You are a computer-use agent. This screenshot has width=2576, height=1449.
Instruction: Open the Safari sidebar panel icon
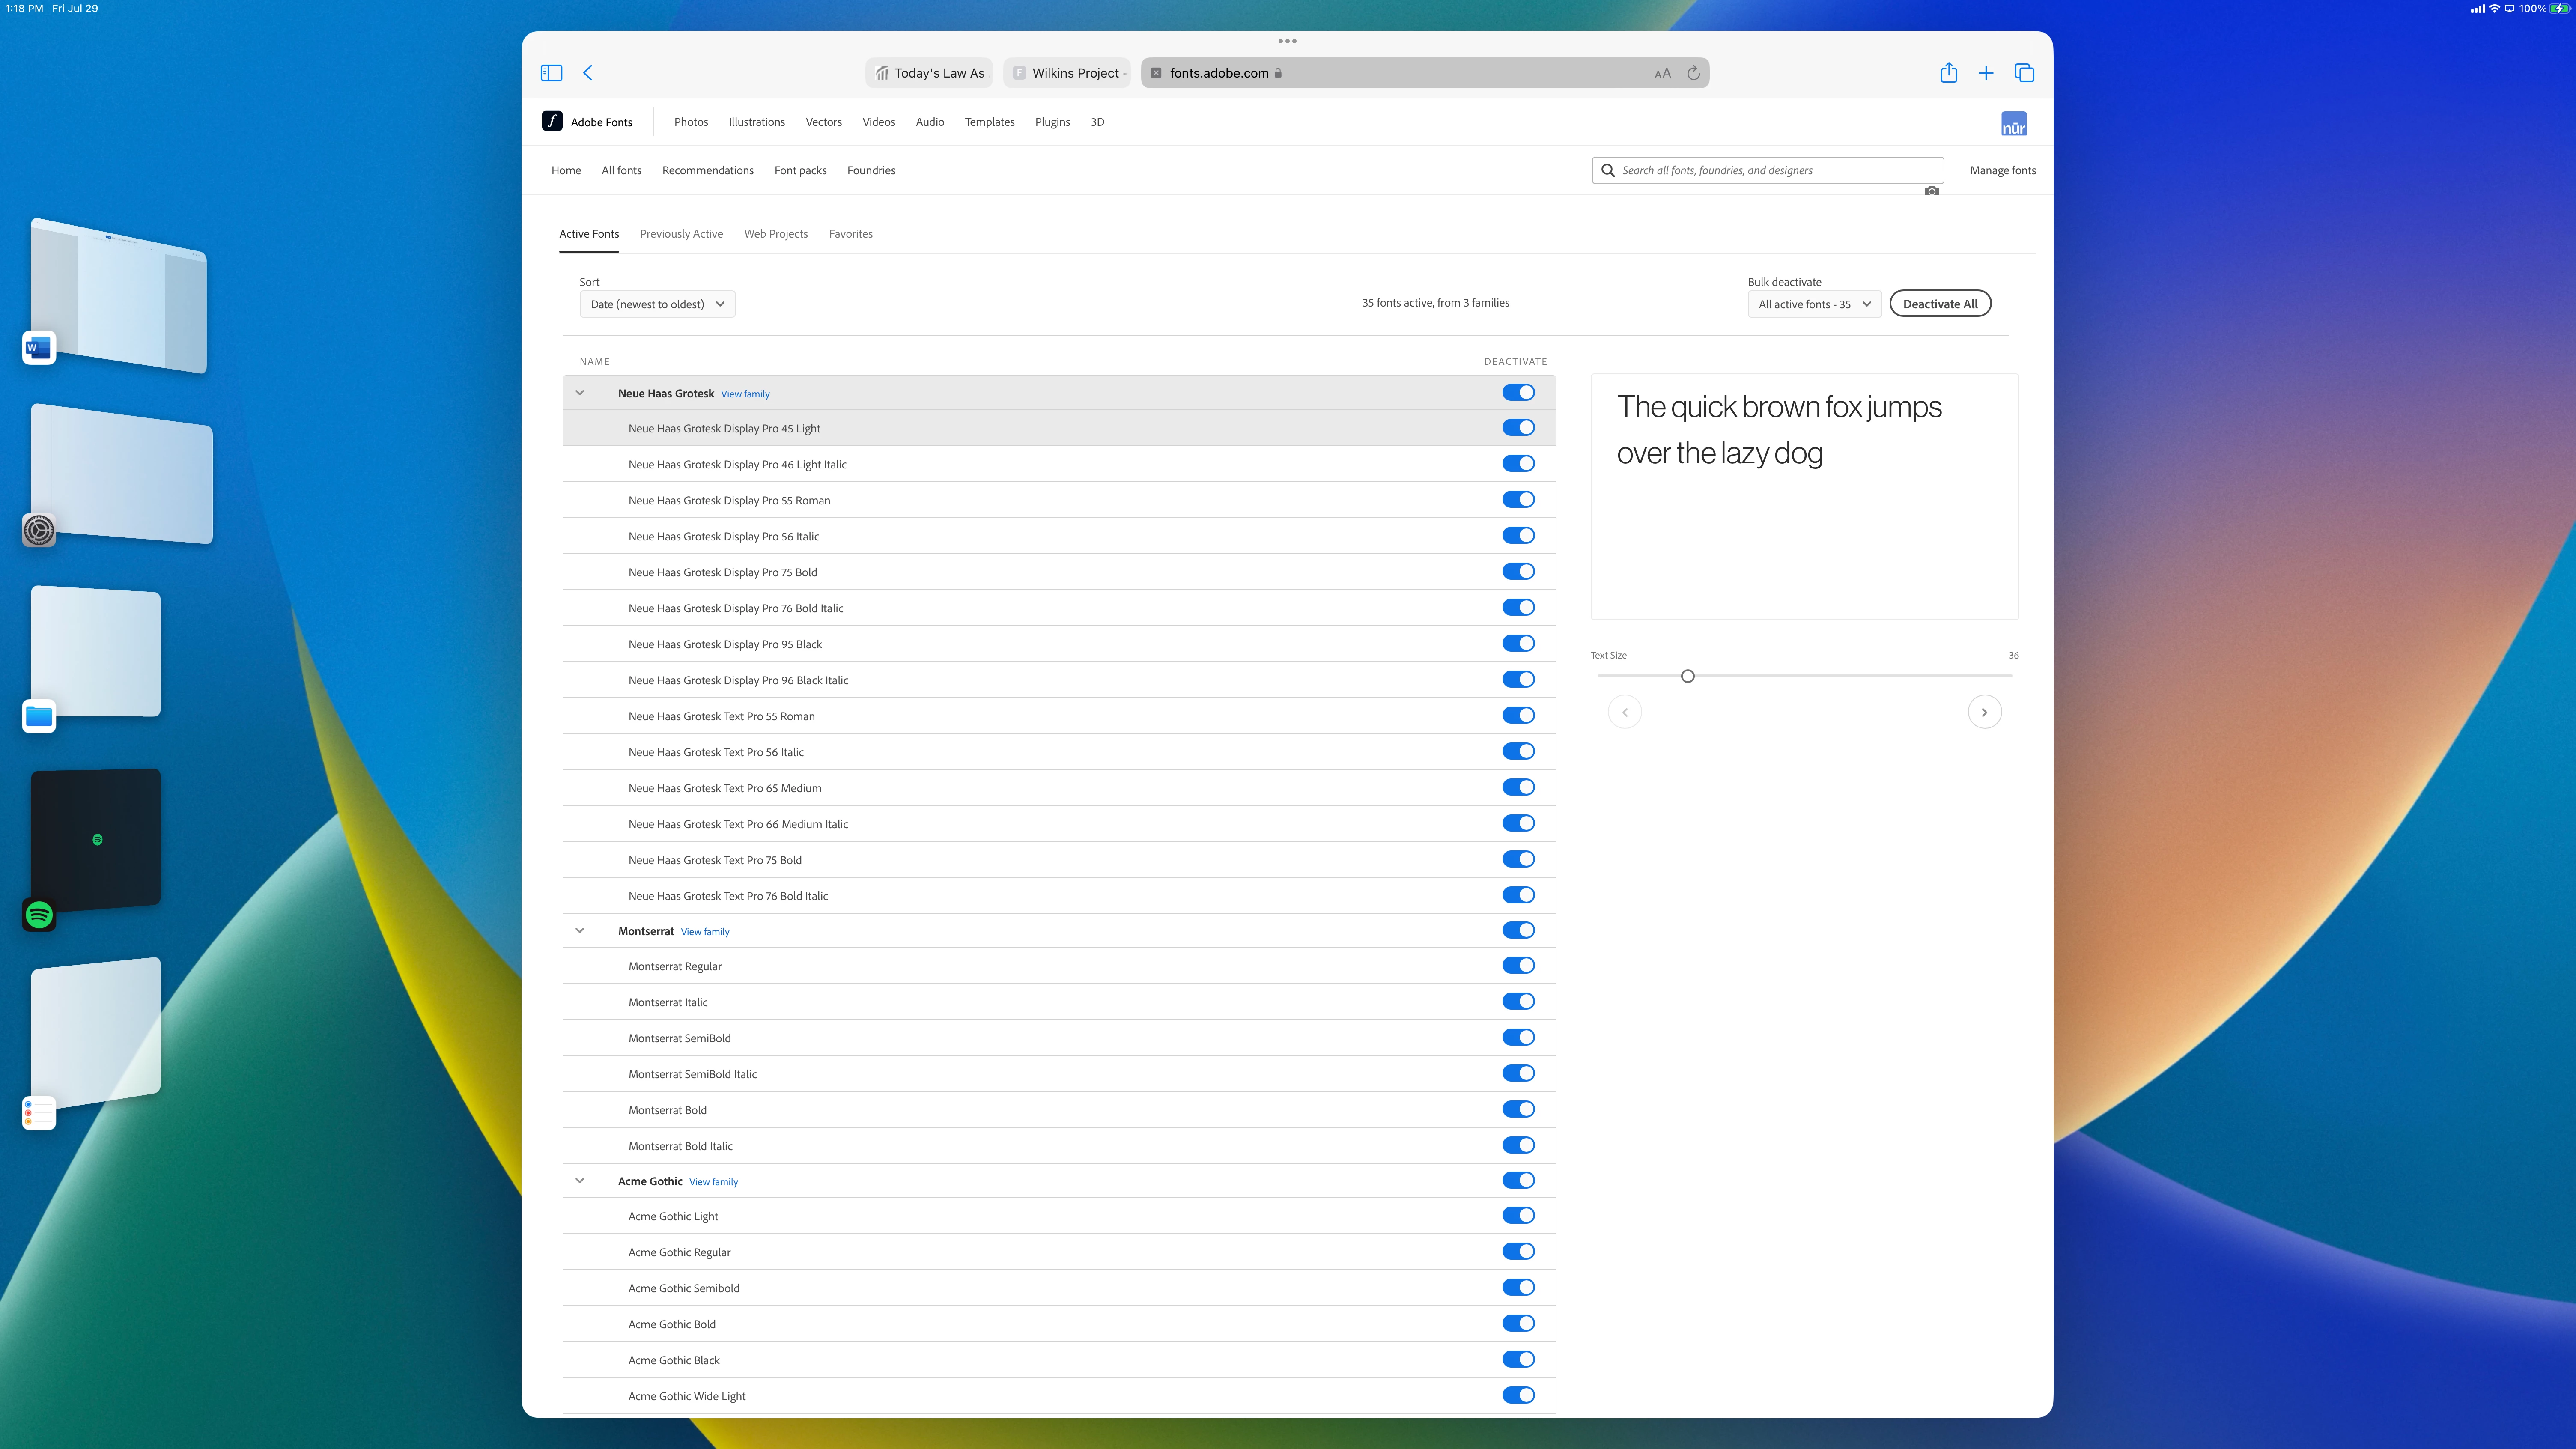tap(551, 73)
